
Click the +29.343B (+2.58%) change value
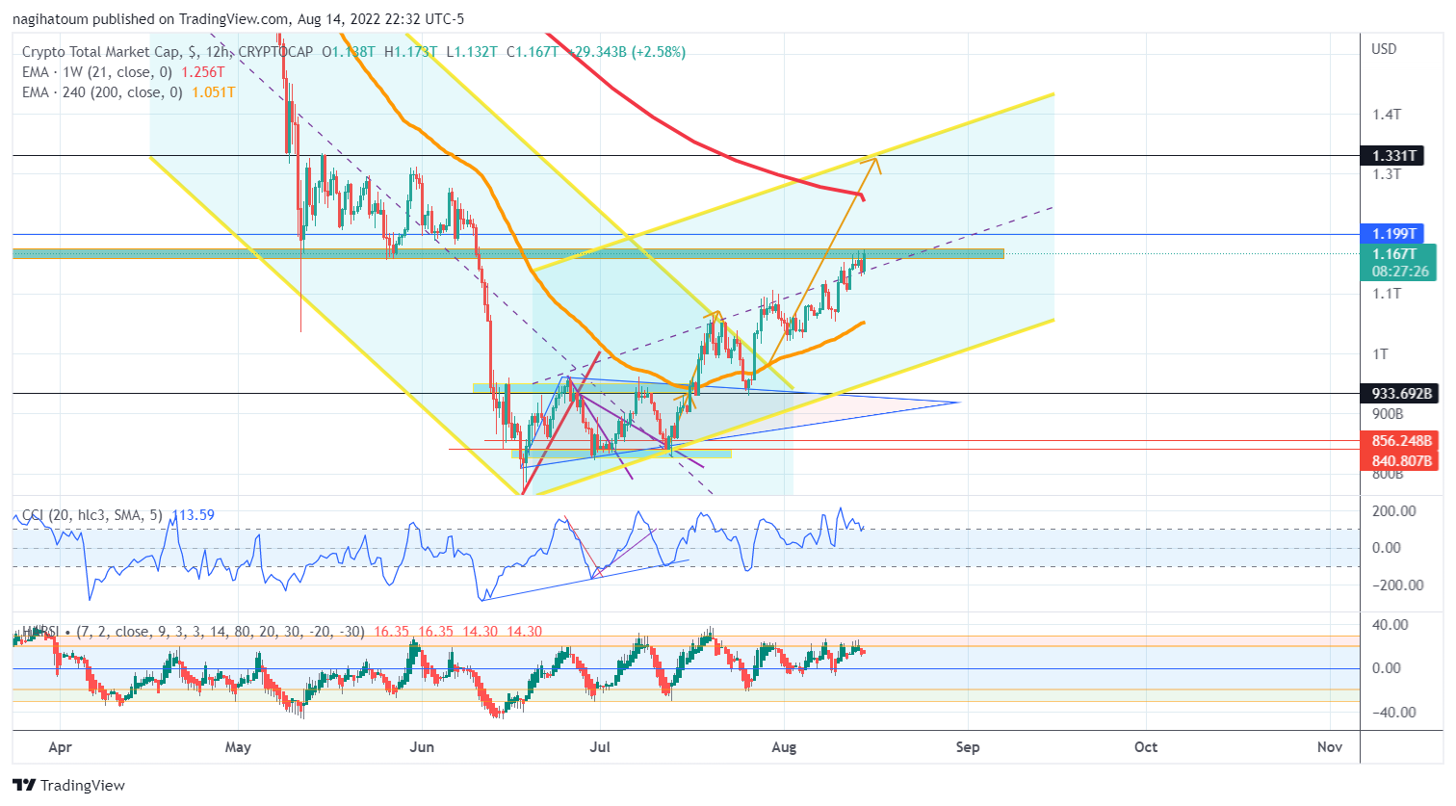coord(626,52)
